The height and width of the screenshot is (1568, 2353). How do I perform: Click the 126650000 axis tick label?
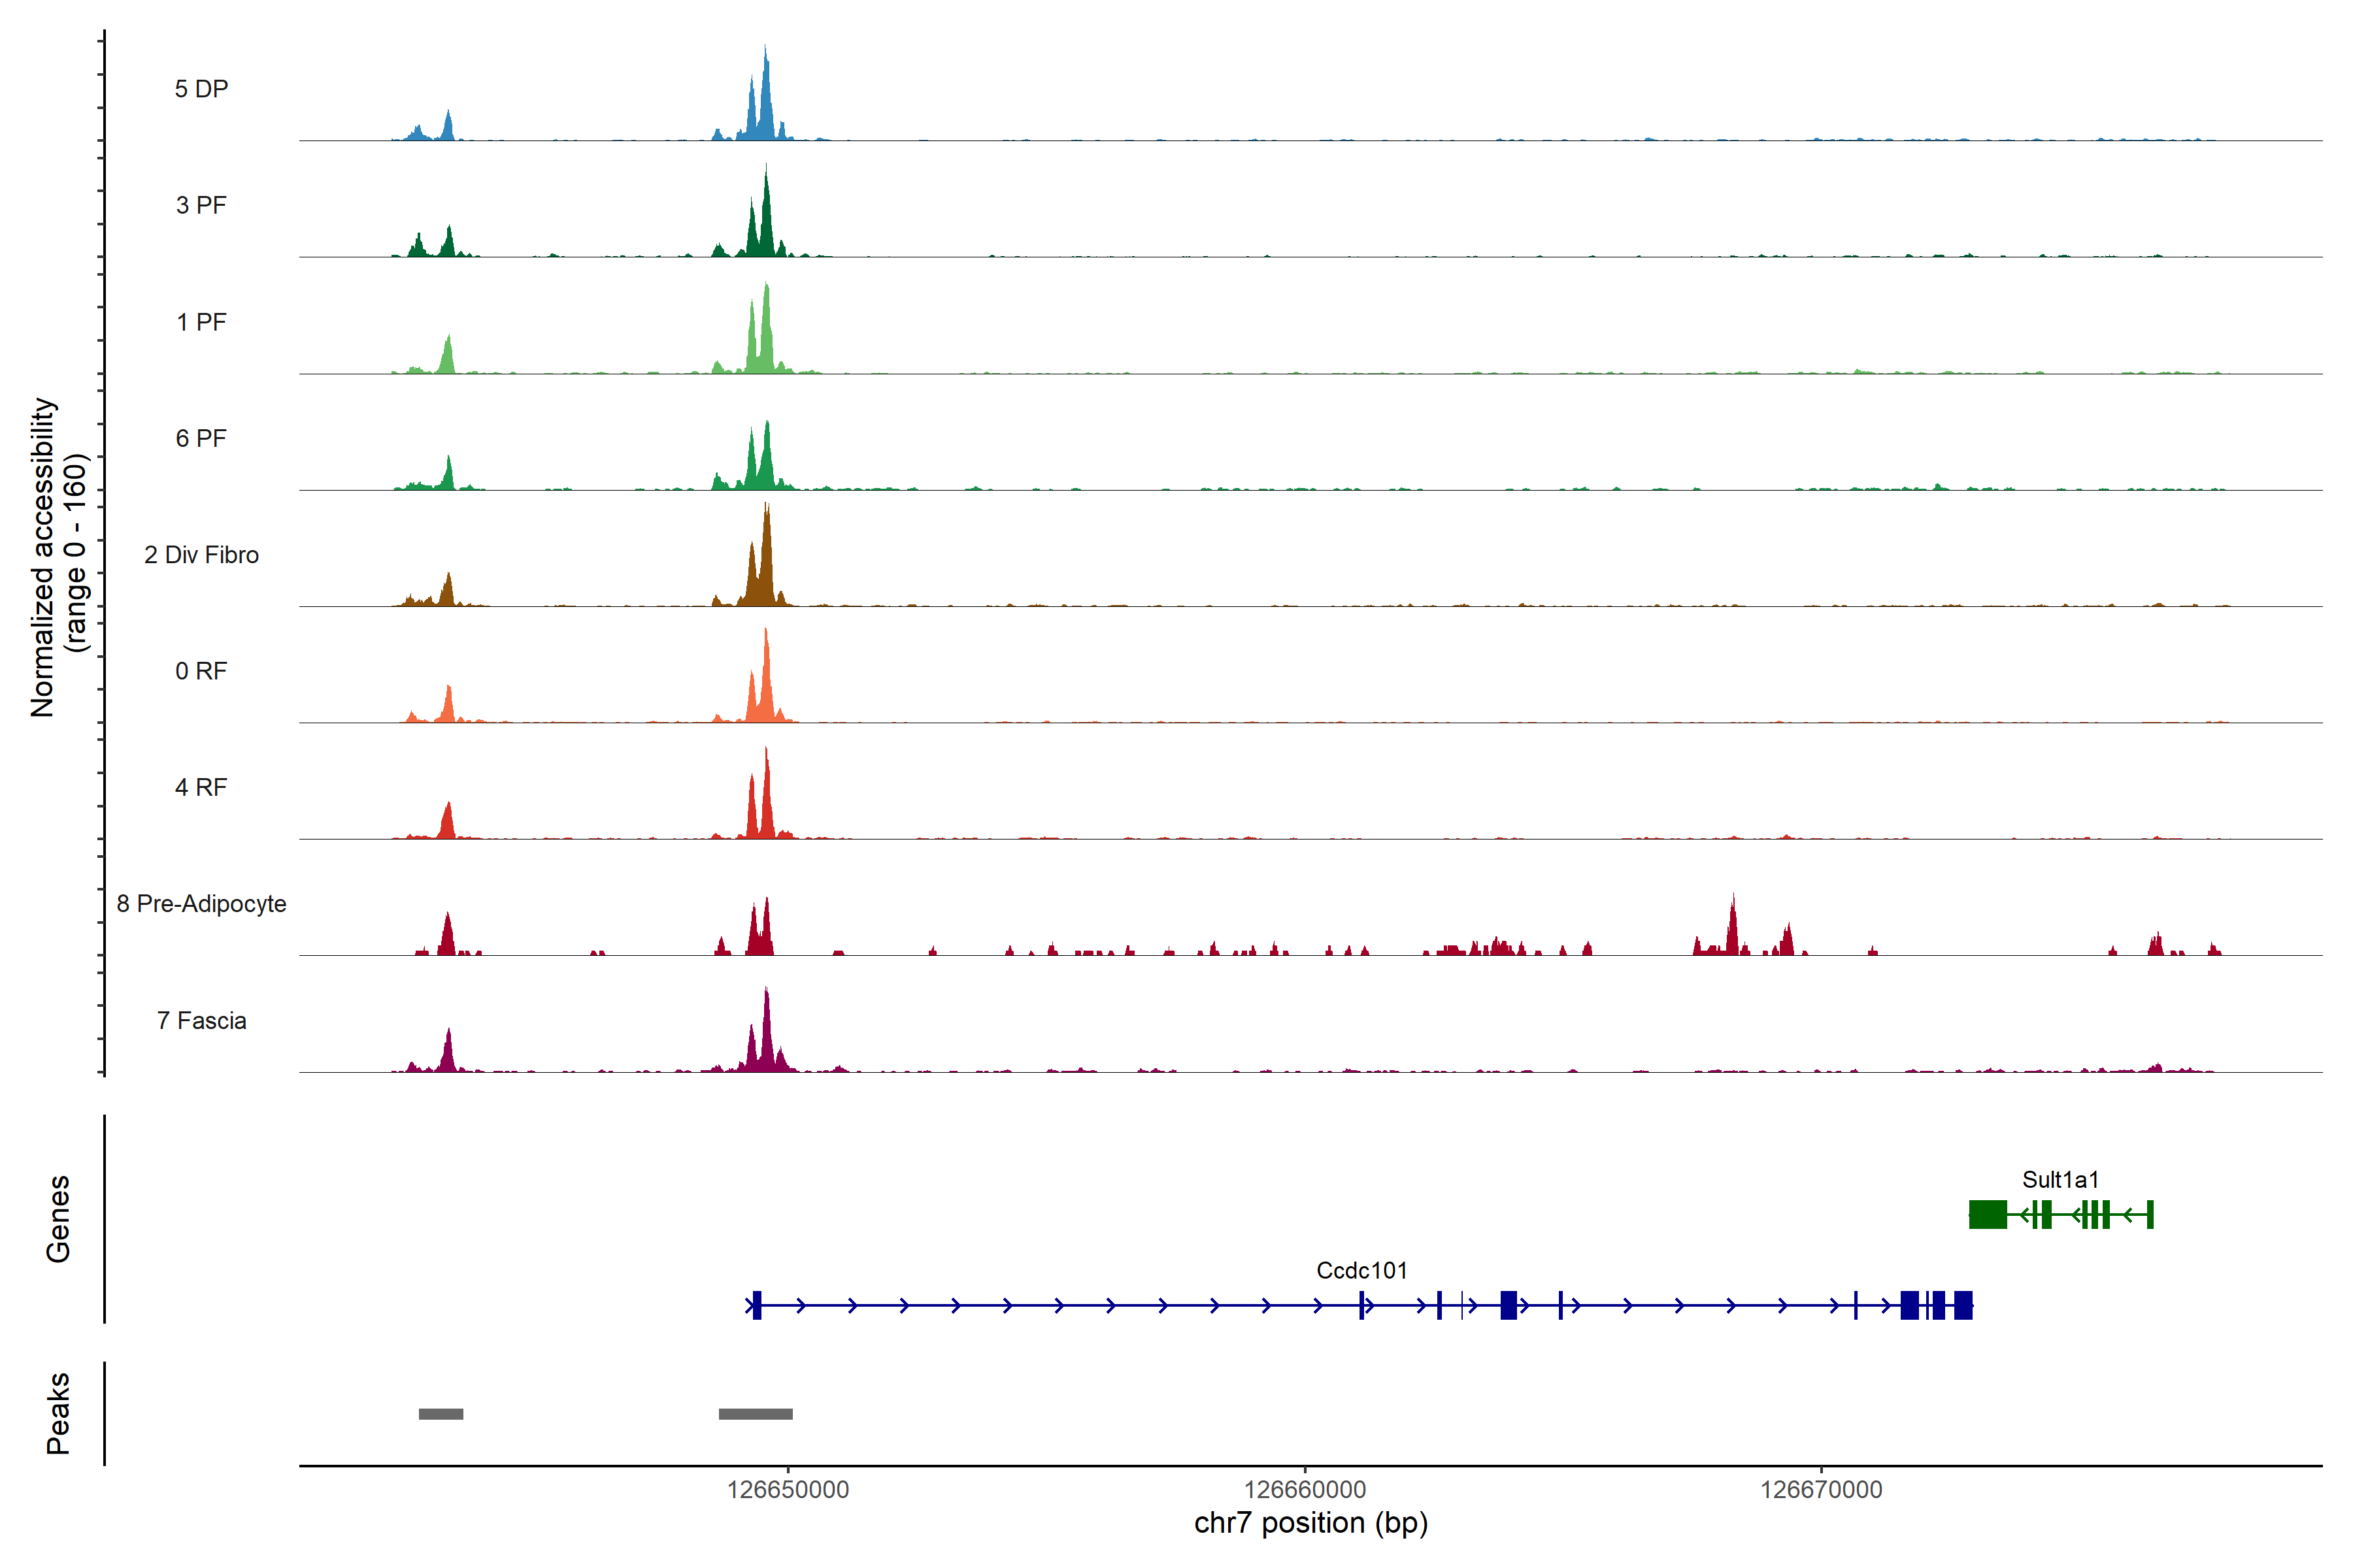click(788, 1489)
